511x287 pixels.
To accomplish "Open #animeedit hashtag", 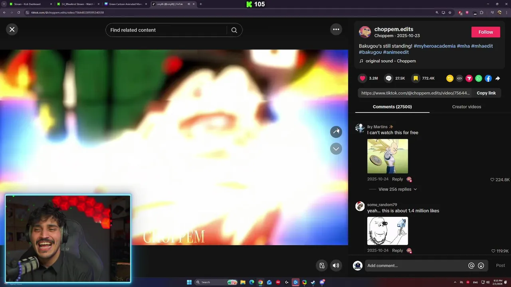I will (396, 52).
